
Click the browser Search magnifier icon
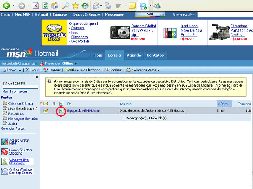coord(65,6)
